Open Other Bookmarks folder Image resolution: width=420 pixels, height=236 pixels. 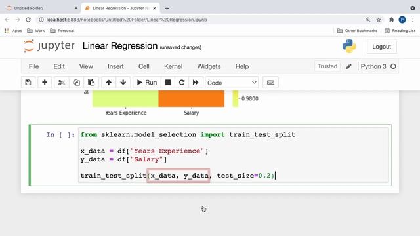357,31
